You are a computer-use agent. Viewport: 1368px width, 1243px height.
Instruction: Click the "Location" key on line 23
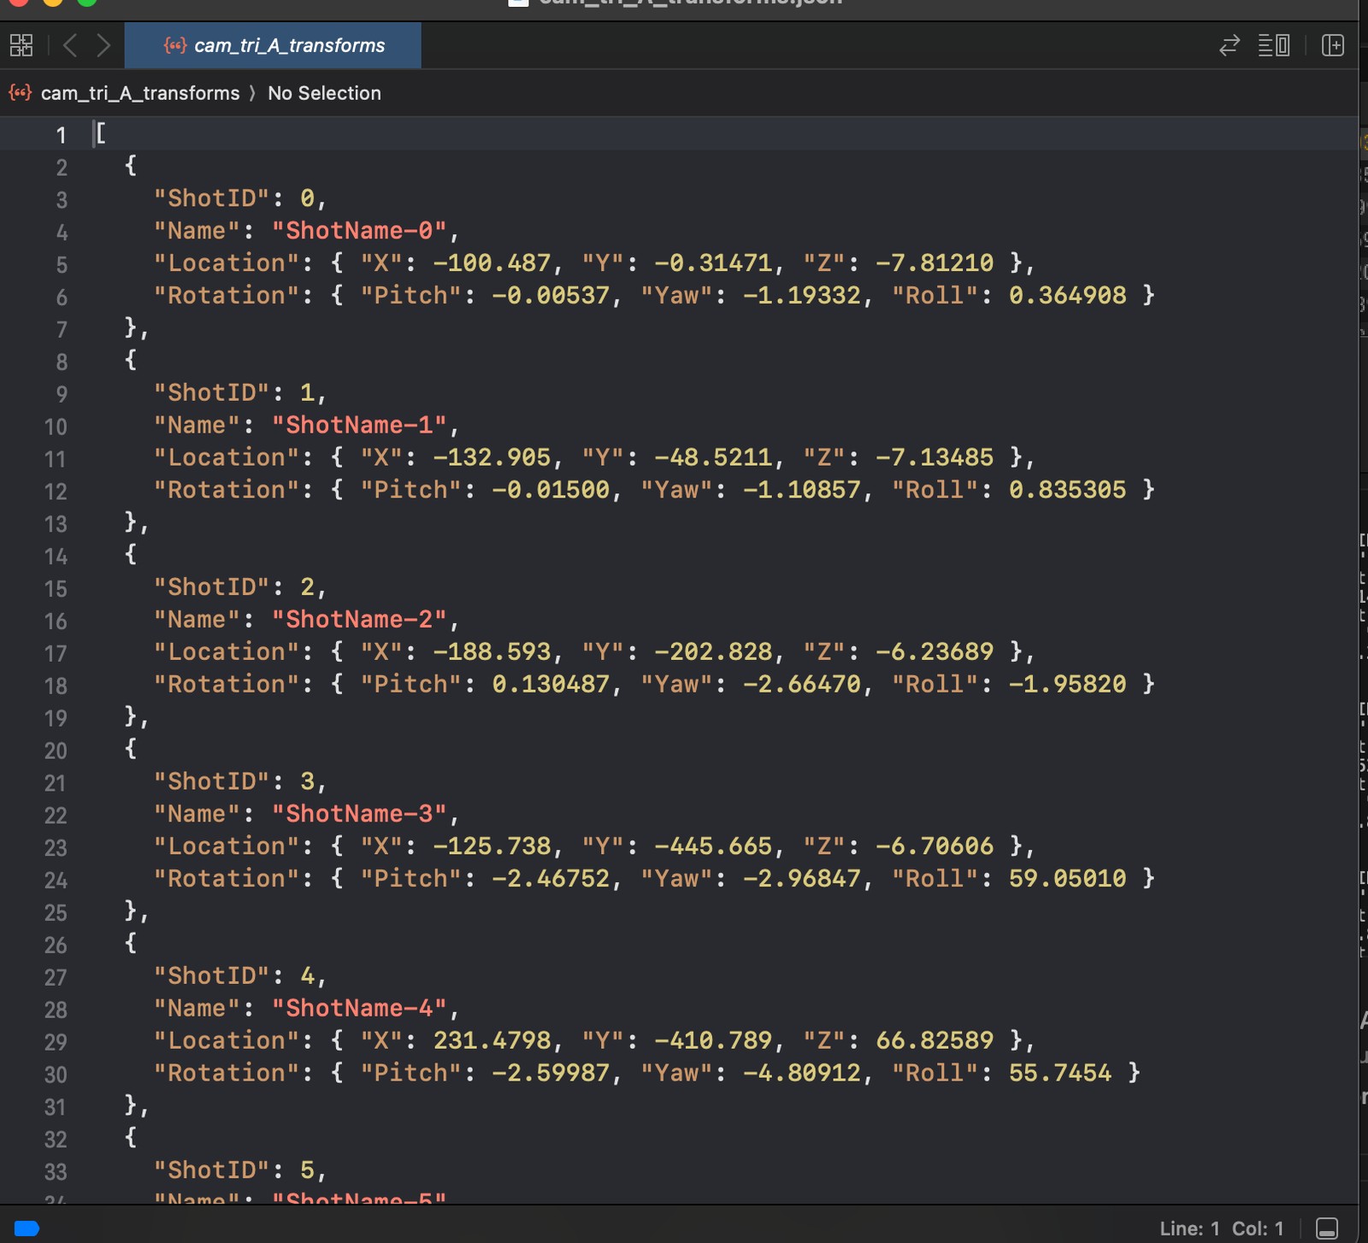point(227,846)
